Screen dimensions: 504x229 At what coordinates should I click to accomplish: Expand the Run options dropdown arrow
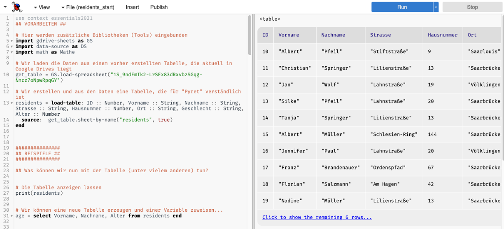(x=436, y=7)
